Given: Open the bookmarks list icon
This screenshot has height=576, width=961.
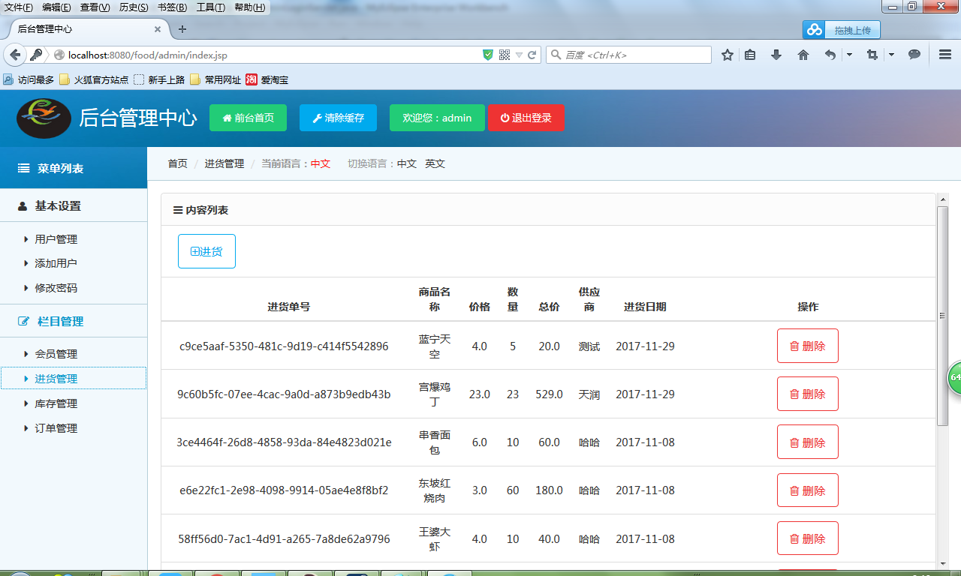Looking at the screenshot, I should (x=750, y=55).
